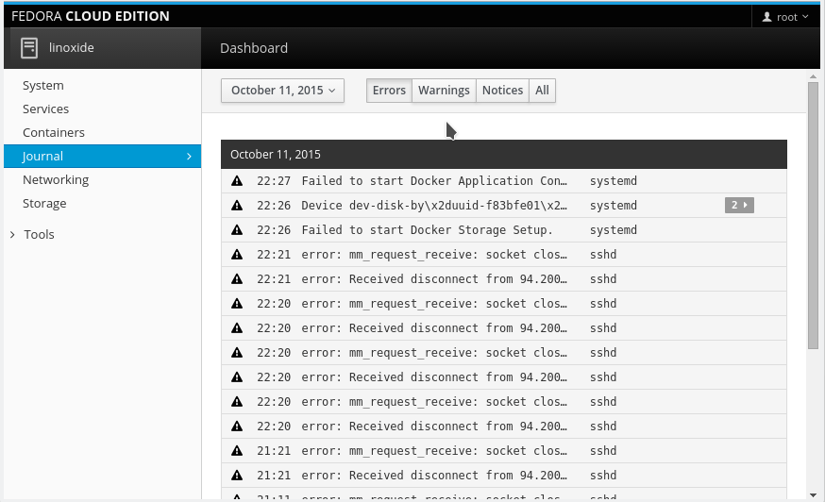Image resolution: width=825 pixels, height=502 pixels.
Task: Switch filter to Warnings
Action: [x=444, y=91]
